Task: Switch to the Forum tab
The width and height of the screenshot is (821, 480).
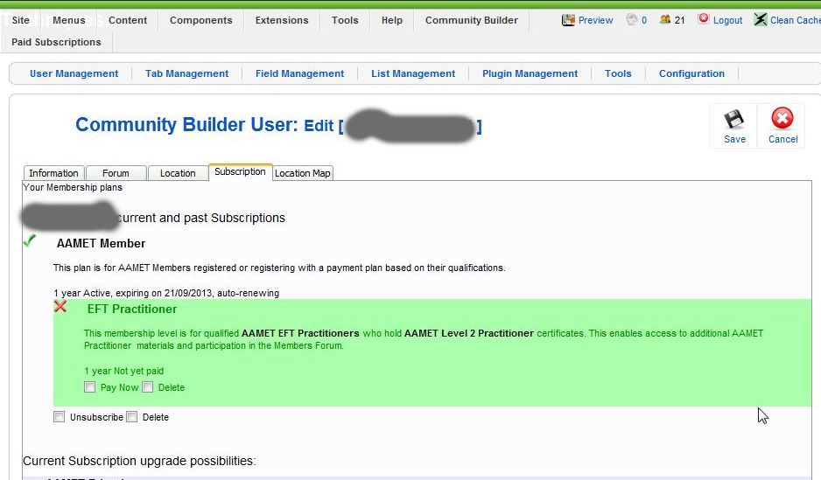Action: click(x=116, y=173)
